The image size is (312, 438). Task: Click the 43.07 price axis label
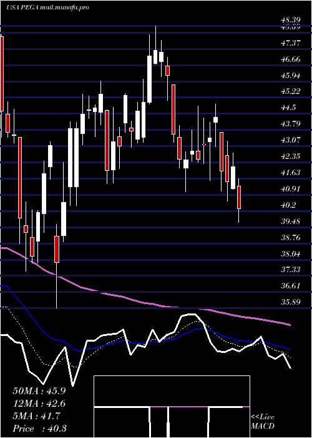point(290,140)
